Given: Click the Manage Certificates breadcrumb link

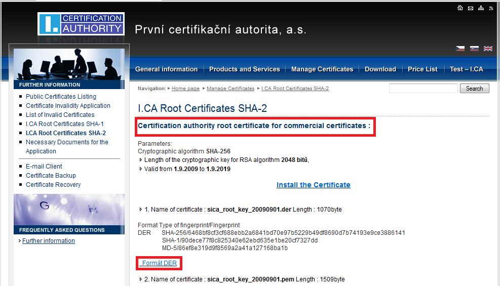Looking at the screenshot, I should [230, 89].
